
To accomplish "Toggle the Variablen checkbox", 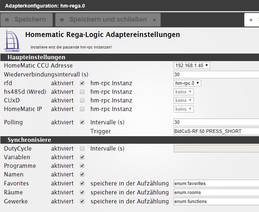I will click(x=82, y=157).
